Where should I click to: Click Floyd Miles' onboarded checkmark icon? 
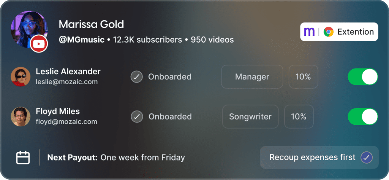click(x=137, y=116)
